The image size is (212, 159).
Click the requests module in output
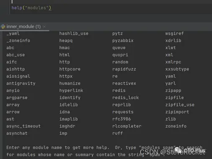(x=123, y=112)
